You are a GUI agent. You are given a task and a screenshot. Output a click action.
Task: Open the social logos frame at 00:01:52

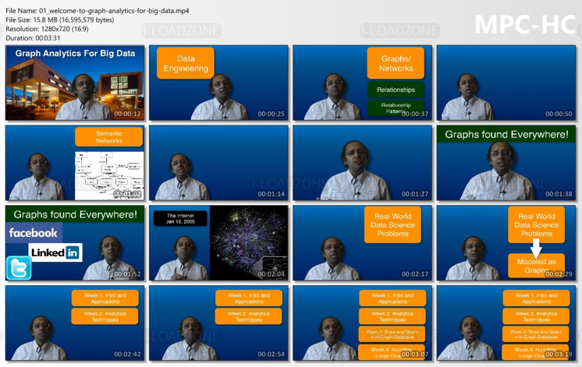[75, 243]
